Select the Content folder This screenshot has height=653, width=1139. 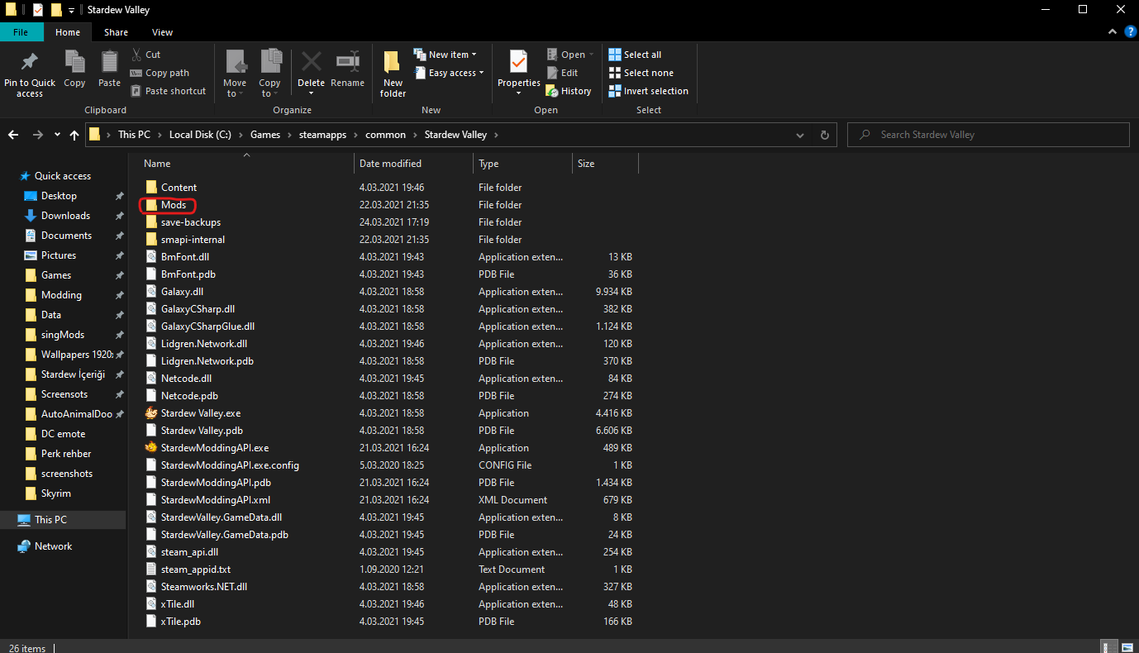pos(179,188)
